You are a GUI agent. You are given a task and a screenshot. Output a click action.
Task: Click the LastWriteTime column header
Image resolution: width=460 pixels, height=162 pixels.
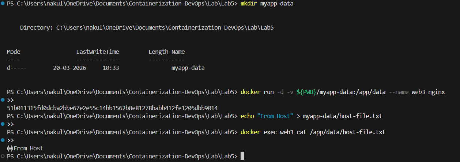pyautogui.click(x=97, y=52)
